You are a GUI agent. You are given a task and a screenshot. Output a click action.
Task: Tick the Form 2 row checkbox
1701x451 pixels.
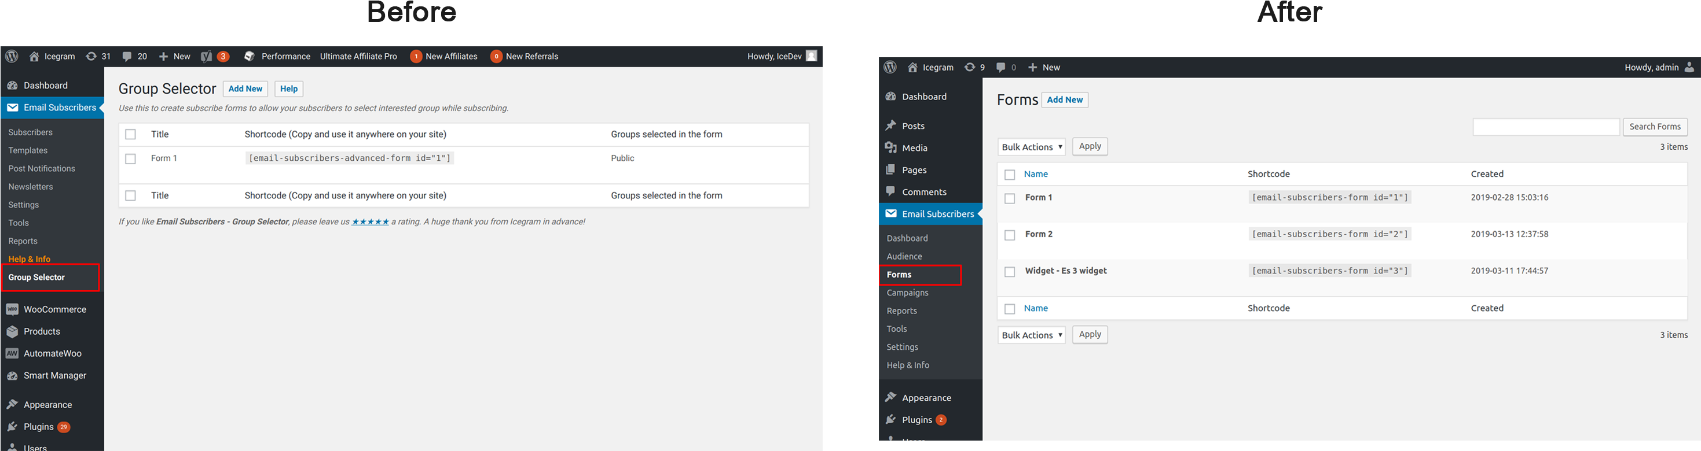1010,235
